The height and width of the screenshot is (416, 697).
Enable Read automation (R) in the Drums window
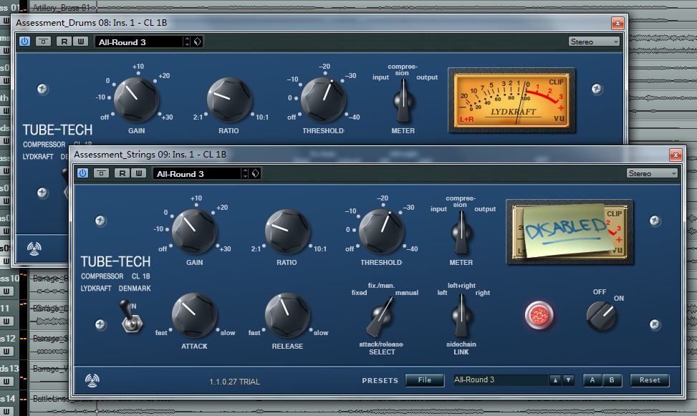64,42
